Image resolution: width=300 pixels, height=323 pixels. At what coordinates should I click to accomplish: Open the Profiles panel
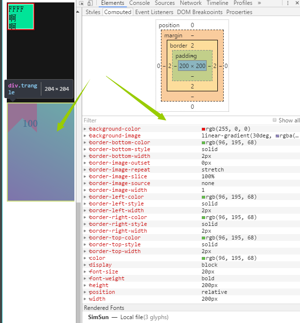(x=243, y=3)
